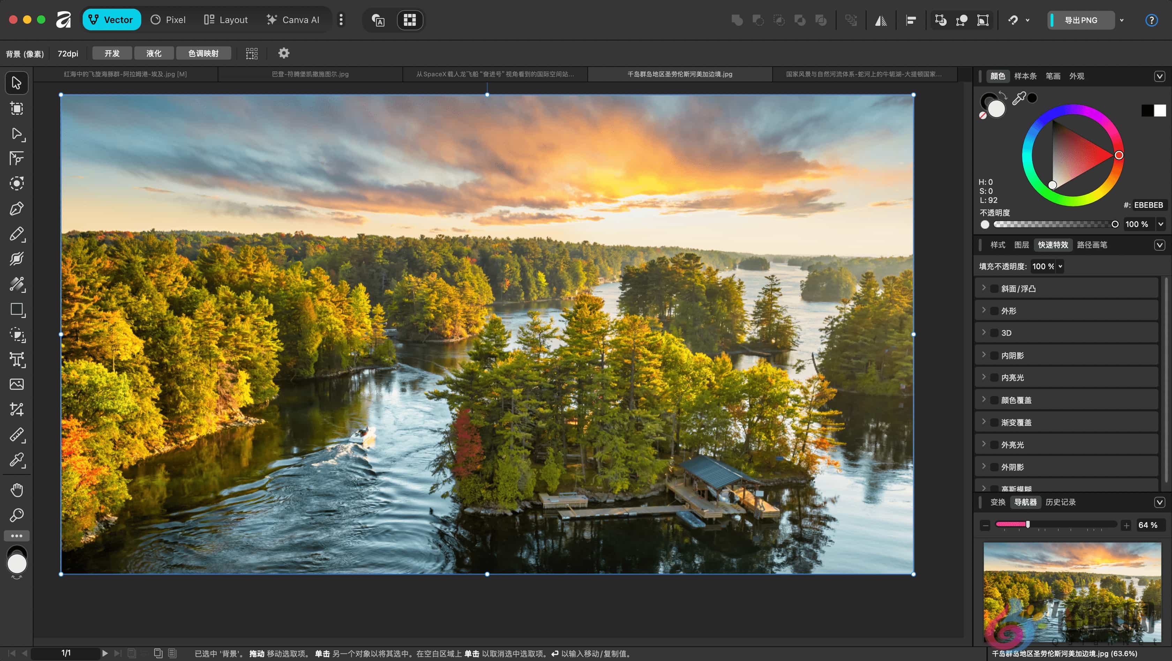The height and width of the screenshot is (661, 1172).
Task: Select the Place Image tool
Action: 16,385
